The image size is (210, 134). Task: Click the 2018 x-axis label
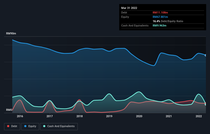pos(79,116)
